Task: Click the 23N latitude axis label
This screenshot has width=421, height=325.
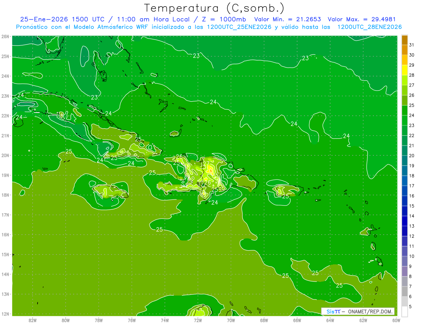Action: coord(5,96)
